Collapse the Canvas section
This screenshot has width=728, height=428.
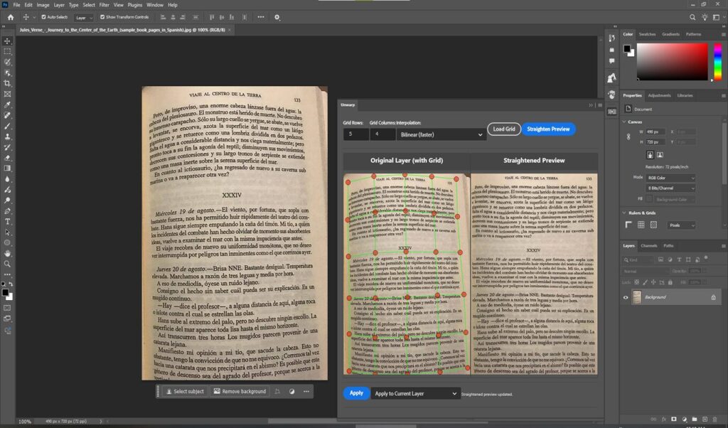coord(624,122)
